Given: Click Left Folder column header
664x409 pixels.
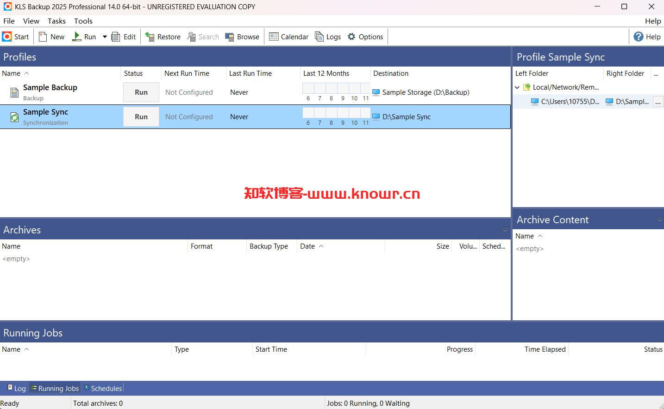Looking at the screenshot, I should [558, 73].
